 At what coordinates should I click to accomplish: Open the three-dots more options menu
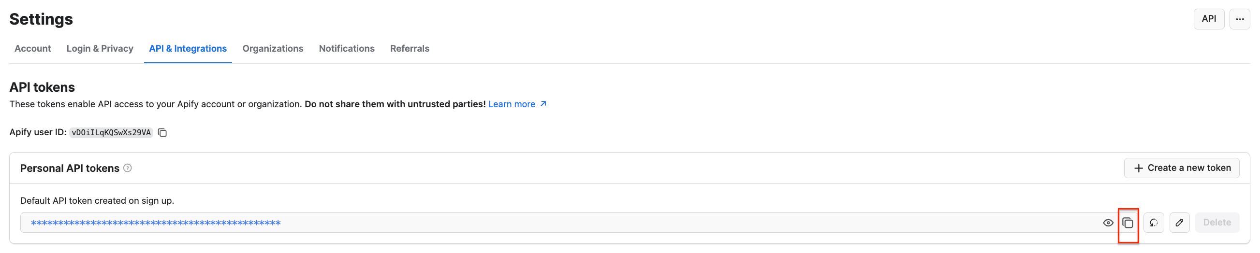1240,19
